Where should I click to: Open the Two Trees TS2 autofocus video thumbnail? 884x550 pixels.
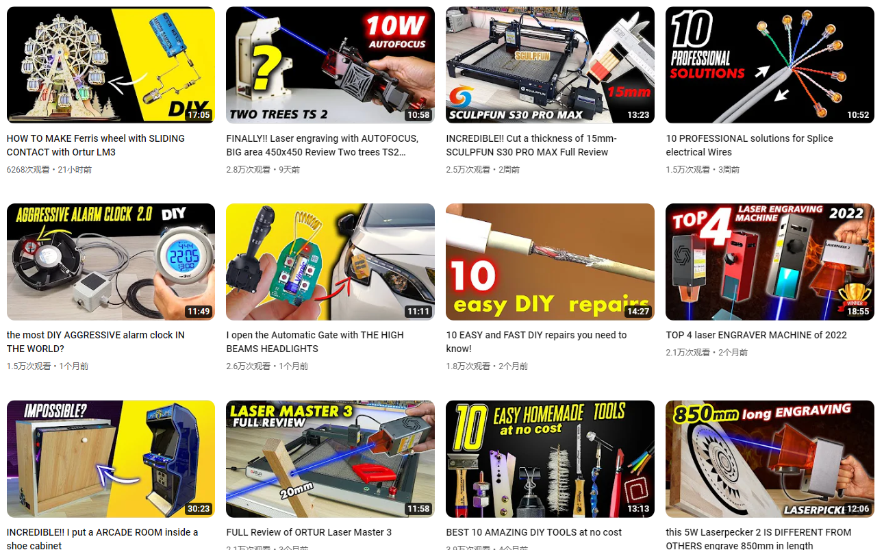point(330,65)
